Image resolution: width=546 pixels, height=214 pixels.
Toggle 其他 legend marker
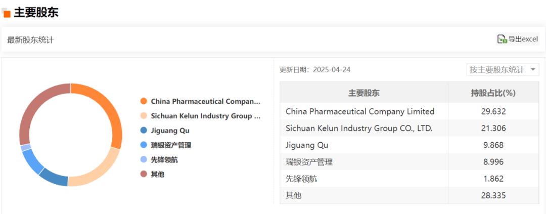point(144,174)
